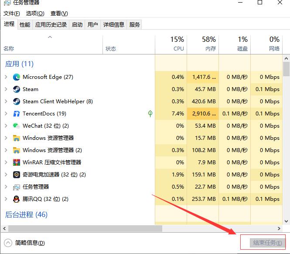This screenshot has height=254, width=290.
Task: Expand the 任务管理器 process row
Action: [6, 187]
